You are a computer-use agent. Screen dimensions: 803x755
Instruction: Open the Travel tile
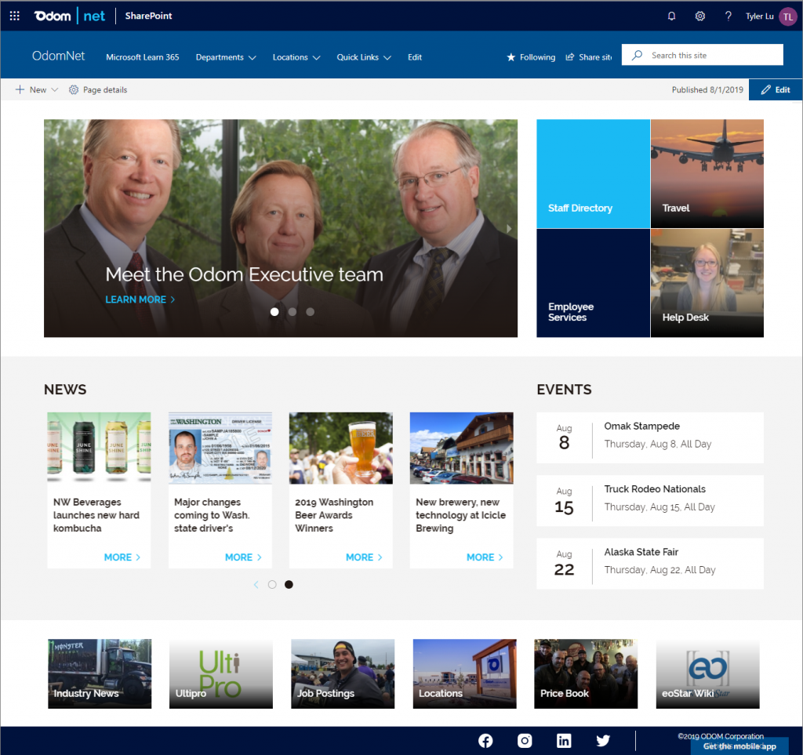[707, 173]
